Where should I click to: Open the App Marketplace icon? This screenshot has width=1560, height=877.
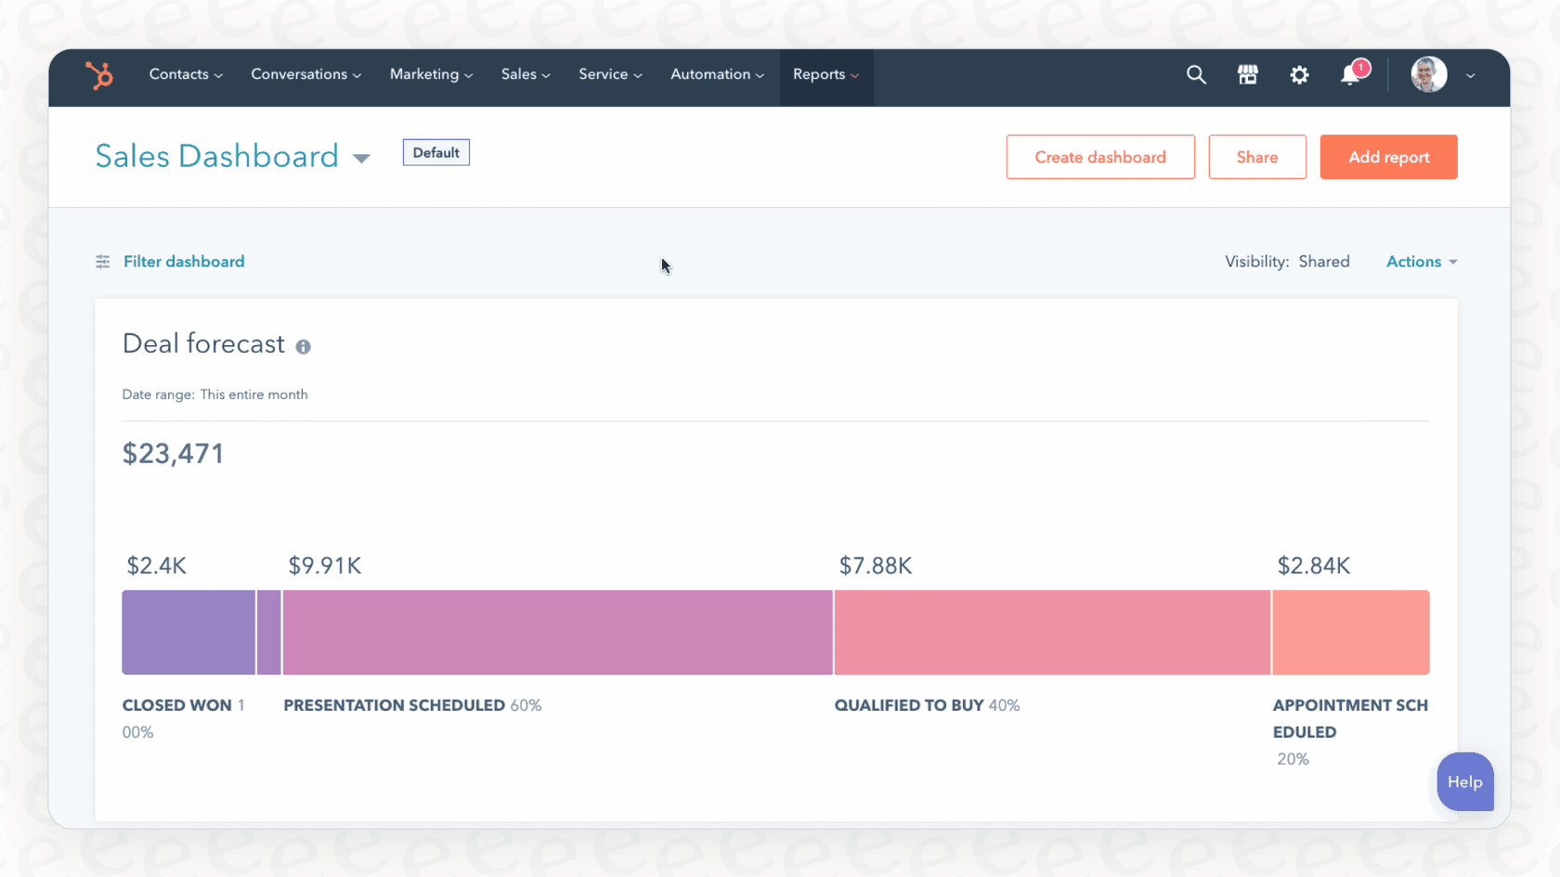1247,74
